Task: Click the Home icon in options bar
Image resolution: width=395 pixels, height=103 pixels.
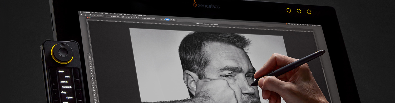Action: (x=81, y=14)
